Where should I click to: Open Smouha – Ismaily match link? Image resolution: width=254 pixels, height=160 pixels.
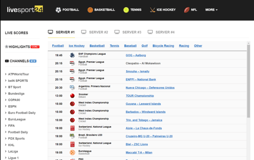coord(138,71)
